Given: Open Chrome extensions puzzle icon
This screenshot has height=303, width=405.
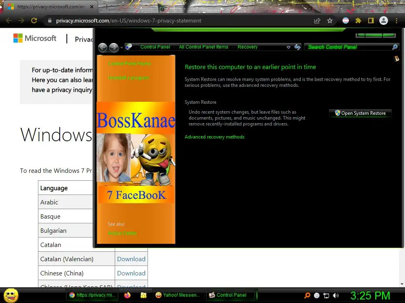Looking at the screenshot, I should [x=358, y=21].
